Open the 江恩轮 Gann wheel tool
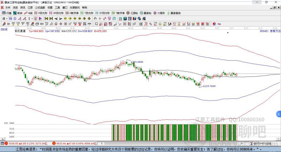281x152 pixels. (133, 13)
